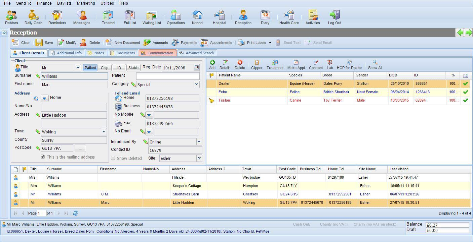Open the Diary calendar
Viewport: 473px width, 242px height.
(265, 17)
